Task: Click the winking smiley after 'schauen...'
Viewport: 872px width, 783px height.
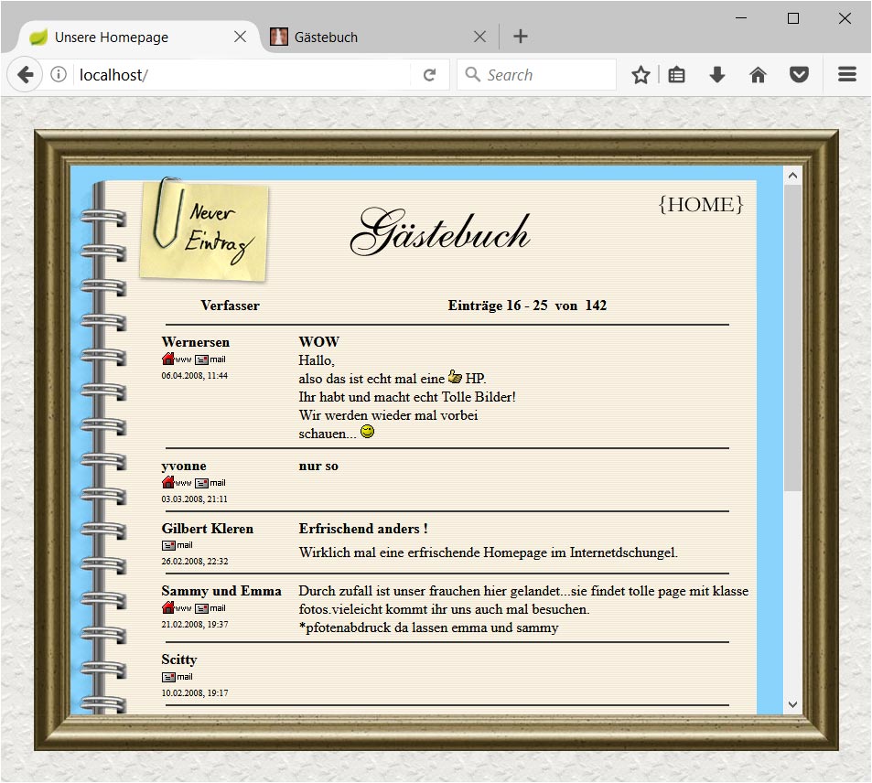Action: (x=368, y=431)
